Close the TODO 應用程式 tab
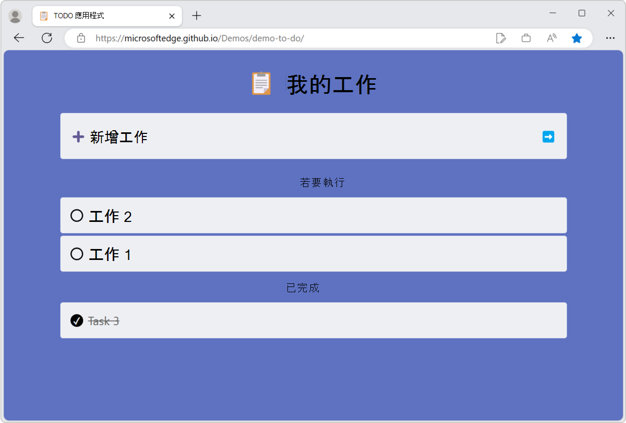 tap(172, 16)
